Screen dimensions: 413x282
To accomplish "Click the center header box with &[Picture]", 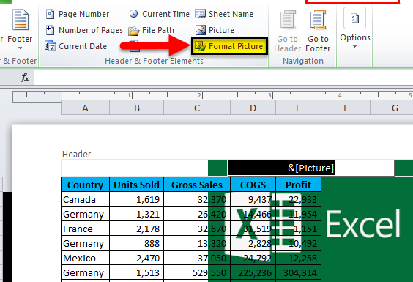I will click(311, 168).
